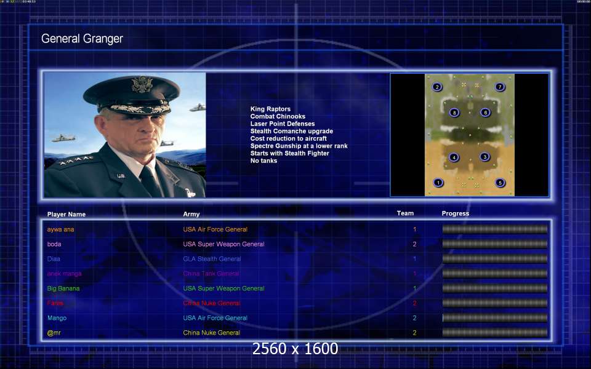This screenshot has height=369, width=591.
Task: Click team number for Mango
Action: [414, 318]
